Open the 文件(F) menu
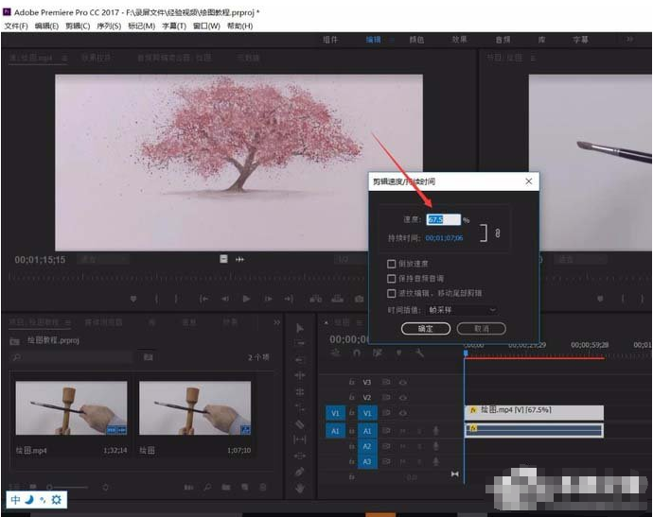 (x=16, y=26)
